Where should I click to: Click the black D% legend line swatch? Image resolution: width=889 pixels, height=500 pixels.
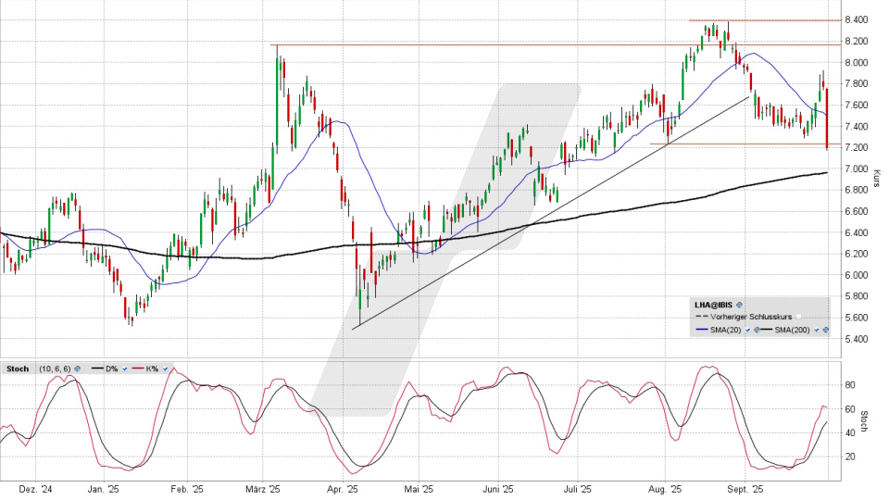[x=97, y=369]
